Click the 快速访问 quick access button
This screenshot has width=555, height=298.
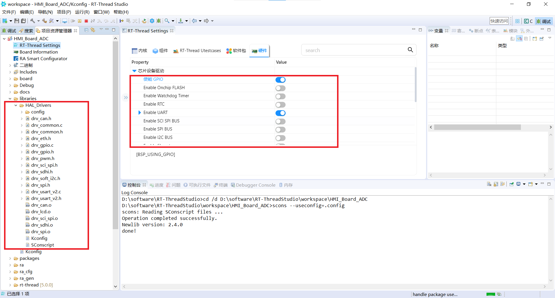pos(499,21)
